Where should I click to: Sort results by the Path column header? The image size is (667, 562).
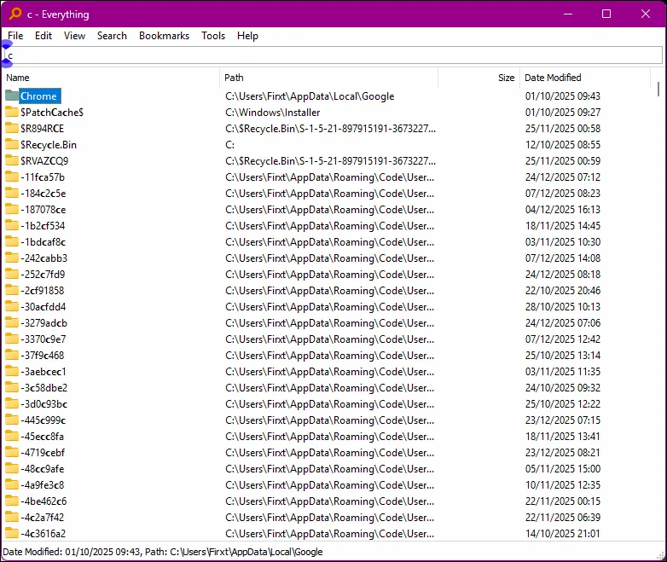[329, 78]
